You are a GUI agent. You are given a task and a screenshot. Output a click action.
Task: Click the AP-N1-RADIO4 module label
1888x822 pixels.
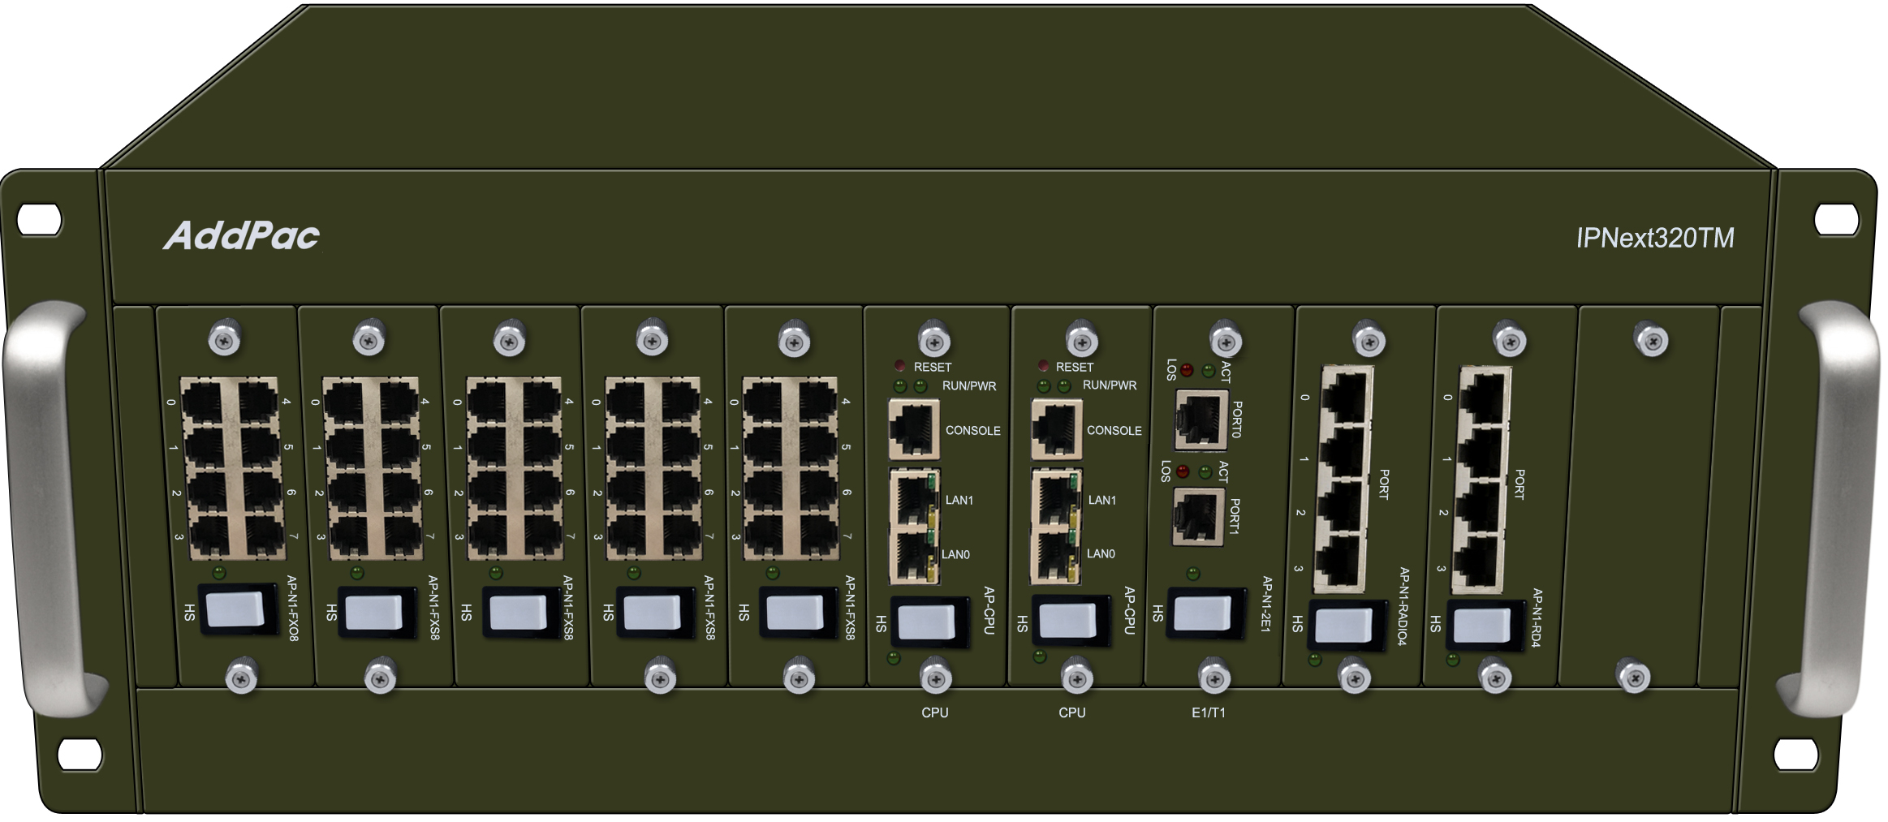click(1404, 606)
